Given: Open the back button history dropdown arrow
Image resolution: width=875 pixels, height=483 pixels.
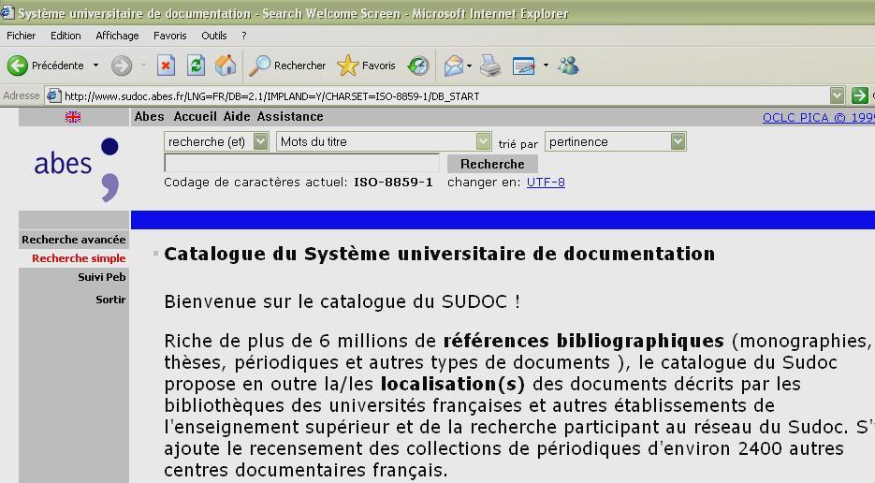Looking at the screenshot, I should pyautogui.click(x=96, y=66).
